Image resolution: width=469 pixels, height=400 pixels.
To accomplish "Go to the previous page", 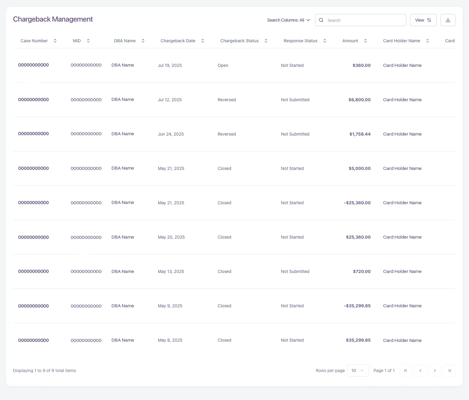I will point(420,371).
